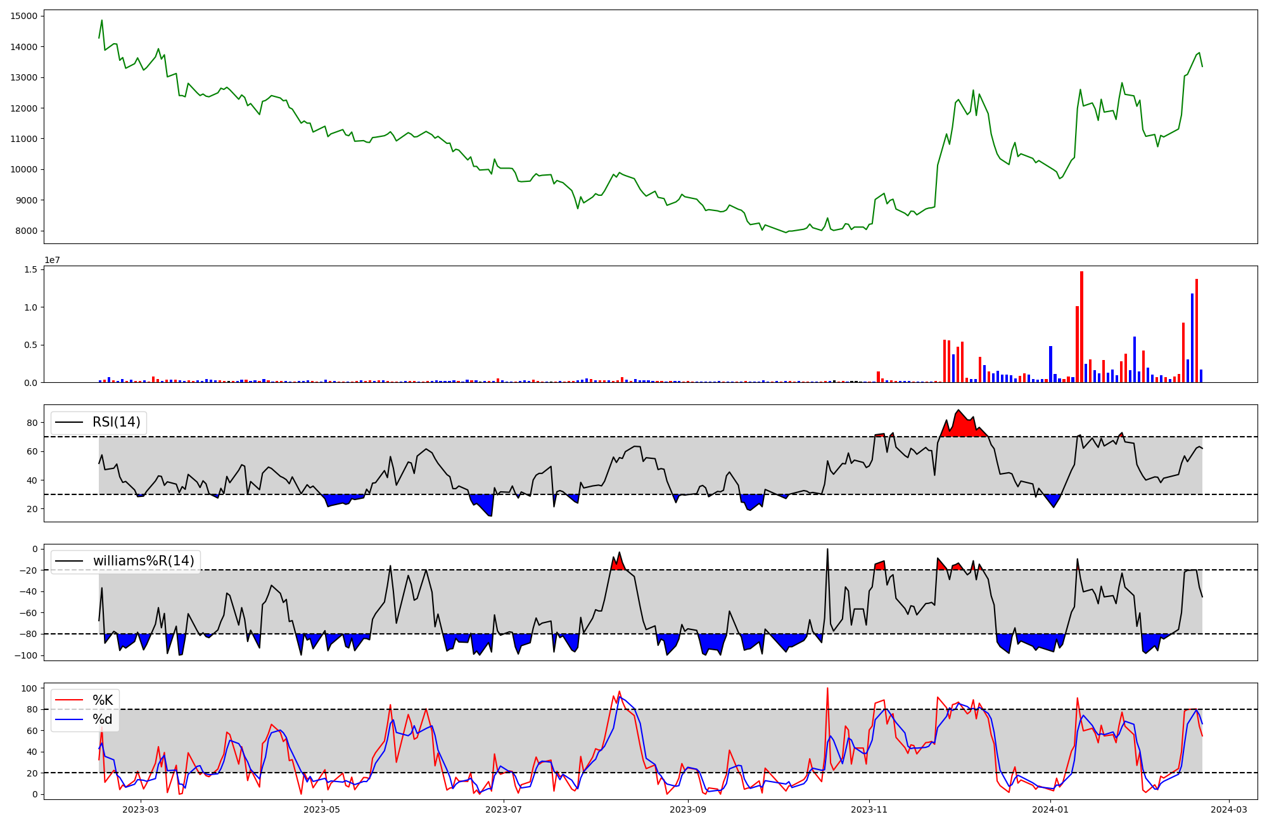Click the 1.0 volume axis label

pyautogui.click(x=30, y=307)
